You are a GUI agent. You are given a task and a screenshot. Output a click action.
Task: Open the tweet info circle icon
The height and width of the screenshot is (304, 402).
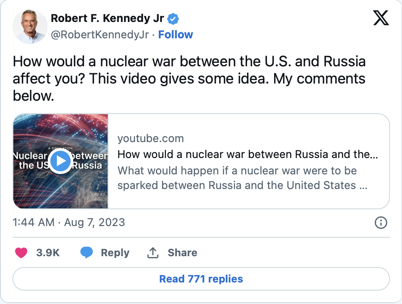[381, 223]
